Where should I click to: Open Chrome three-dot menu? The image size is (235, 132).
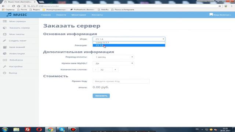[232, 6]
